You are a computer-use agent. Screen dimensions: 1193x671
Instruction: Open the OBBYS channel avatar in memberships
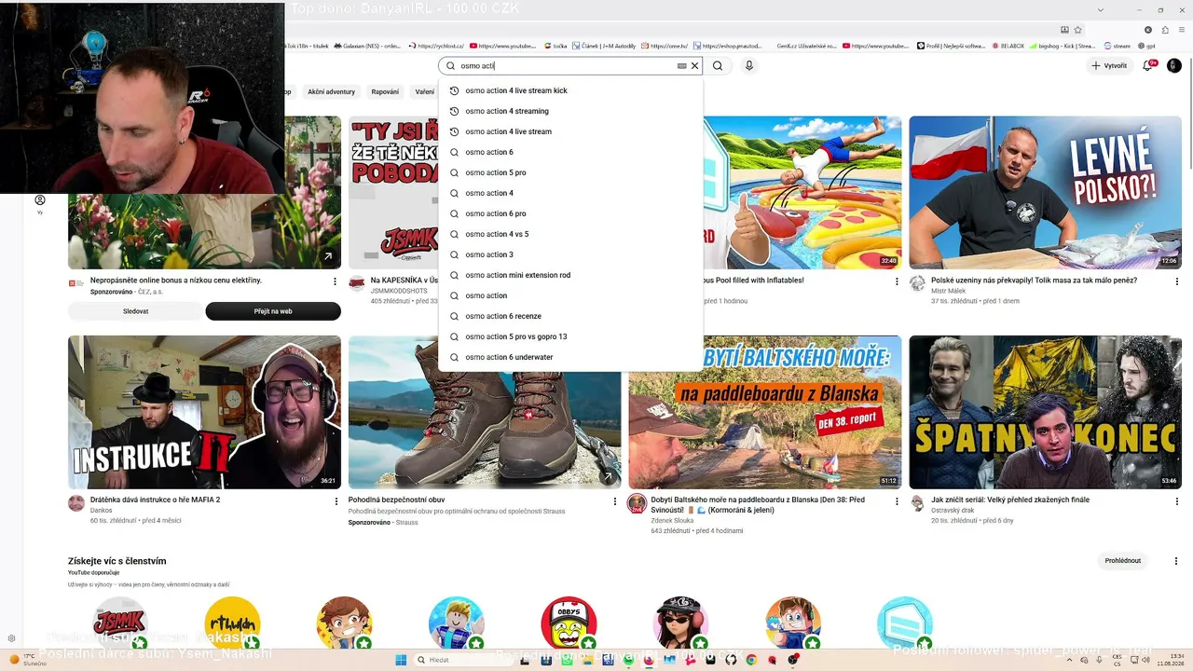569,623
